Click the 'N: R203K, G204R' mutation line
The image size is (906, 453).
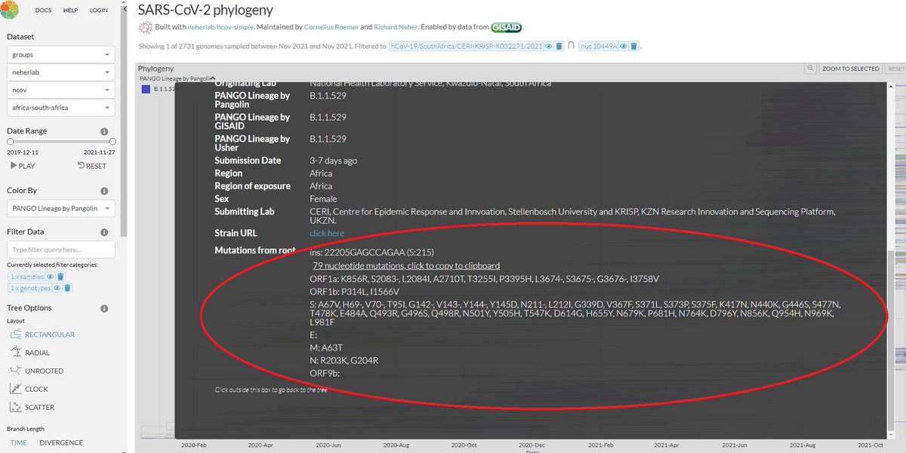pyautogui.click(x=344, y=360)
